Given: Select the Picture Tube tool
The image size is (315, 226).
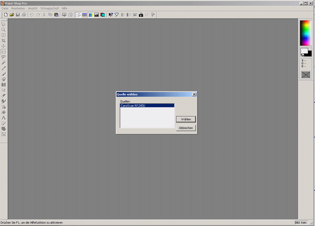Looking at the screenshot, I should 4,101.
